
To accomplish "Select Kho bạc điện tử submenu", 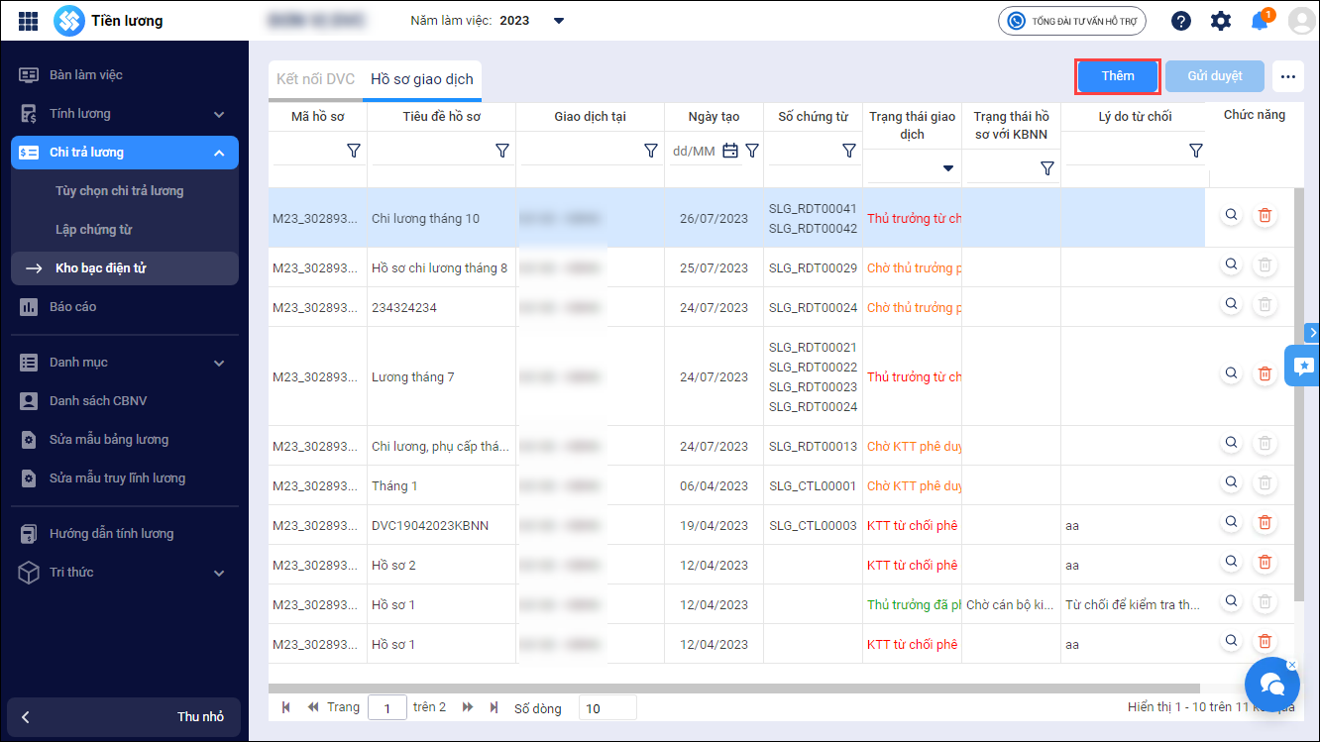I will pyautogui.click(x=124, y=268).
